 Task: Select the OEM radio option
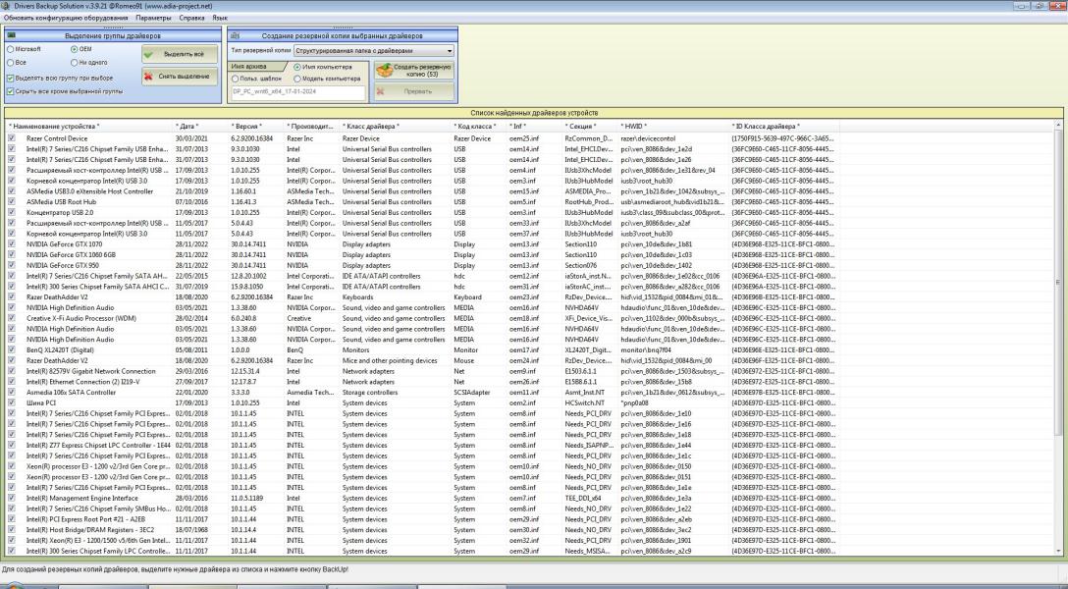81,49
